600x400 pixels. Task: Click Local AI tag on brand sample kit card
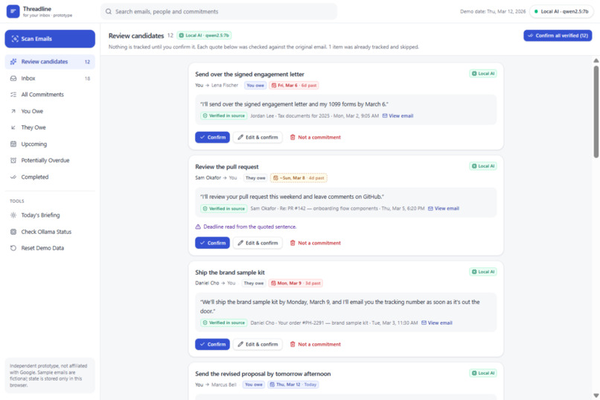click(483, 272)
